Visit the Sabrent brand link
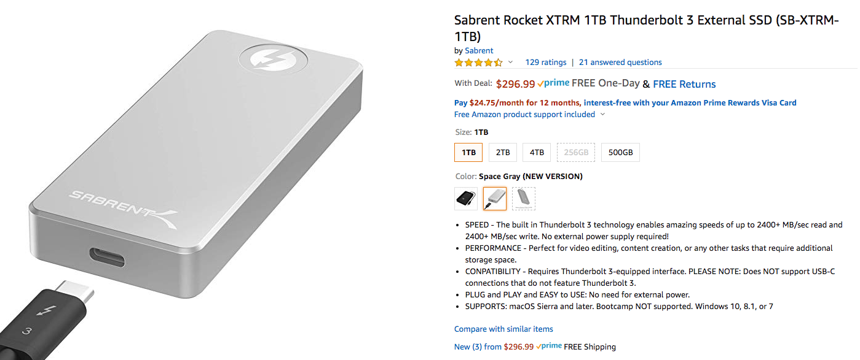Viewport: 860px width, 360px height. pyautogui.click(x=479, y=51)
